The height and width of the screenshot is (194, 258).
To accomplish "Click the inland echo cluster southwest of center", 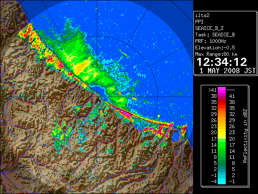I will tap(61, 135).
